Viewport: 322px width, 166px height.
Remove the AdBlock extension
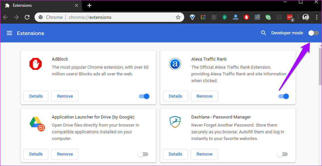coord(65,96)
